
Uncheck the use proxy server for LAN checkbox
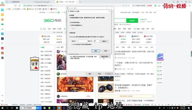70,37
